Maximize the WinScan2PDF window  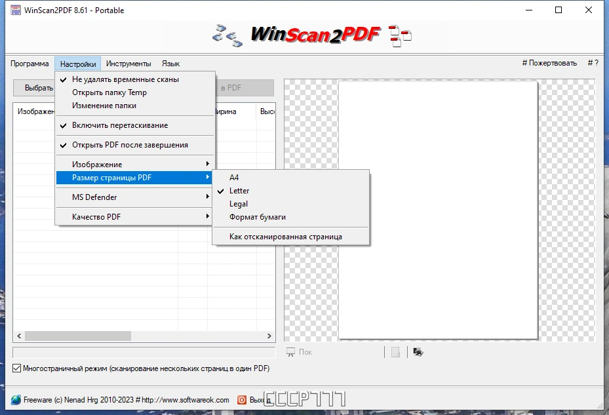(x=559, y=10)
